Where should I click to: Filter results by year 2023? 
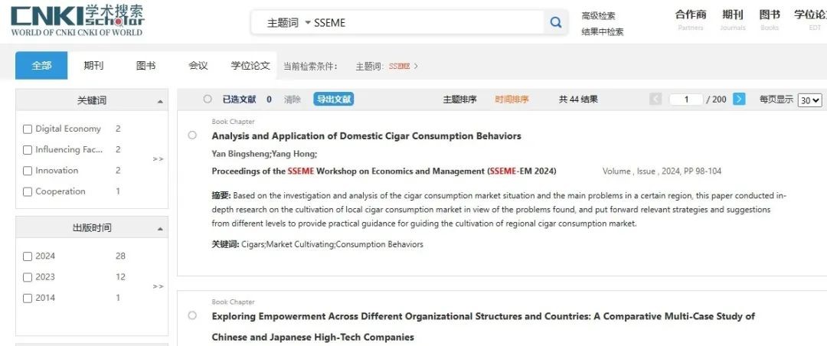[x=28, y=277]
